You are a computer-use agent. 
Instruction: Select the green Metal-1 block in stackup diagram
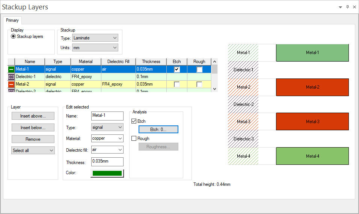pos(312,53)
